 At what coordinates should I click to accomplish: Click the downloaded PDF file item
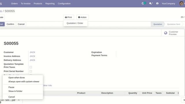coord(8,100)
